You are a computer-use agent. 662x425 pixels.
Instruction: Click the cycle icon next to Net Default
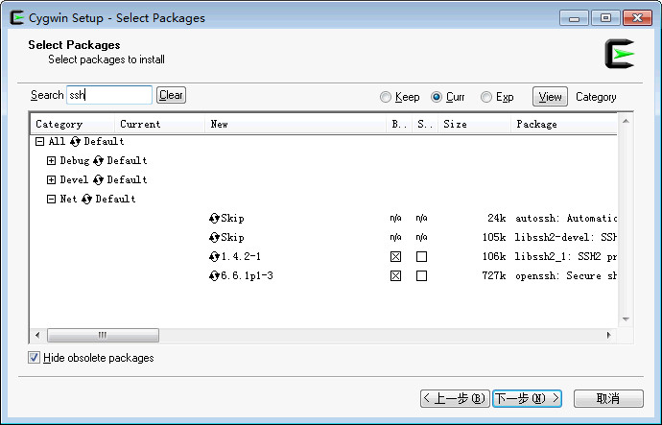86,199
